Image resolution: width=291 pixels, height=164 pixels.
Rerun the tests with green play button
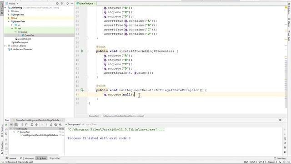(6, 125)
